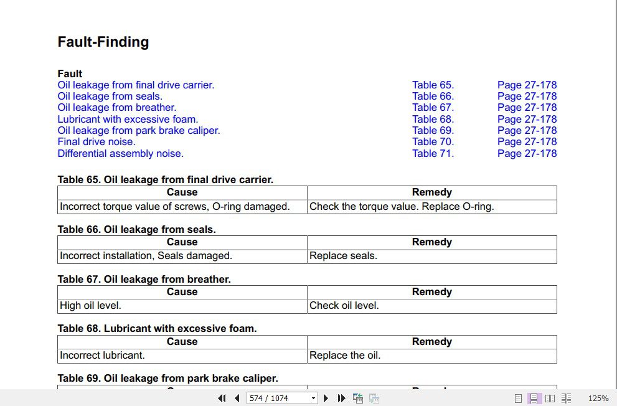Click the grayed-out next view icon
The image size is (617, 406).
click(374, 399)
